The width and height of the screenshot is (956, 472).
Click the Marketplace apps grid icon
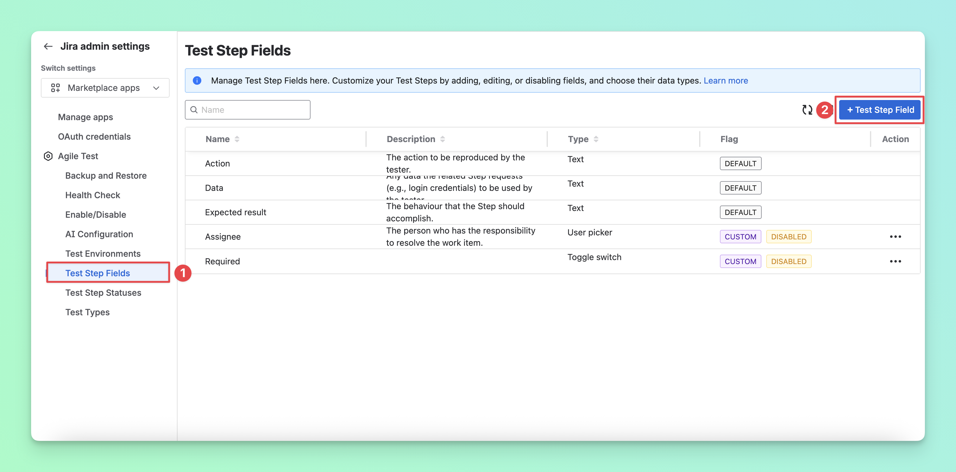pos(55,88)
